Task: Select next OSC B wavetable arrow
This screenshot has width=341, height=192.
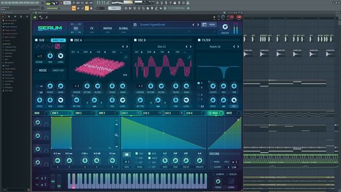Action: 191,46
